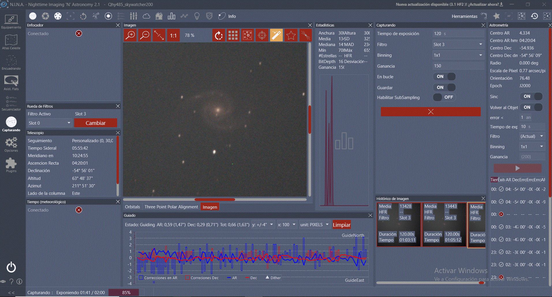Click the Tiempo de exposición input field
The image size is (552, 297).
pyautogui.click(x=458, y=34)
